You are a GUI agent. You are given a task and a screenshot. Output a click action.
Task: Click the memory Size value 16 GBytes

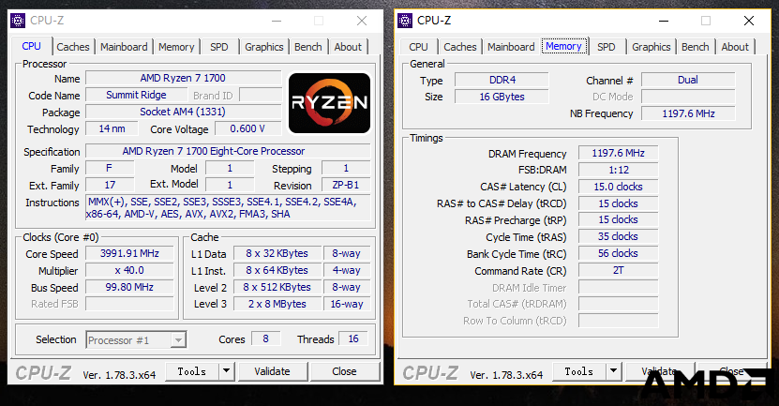coord(502,97)
